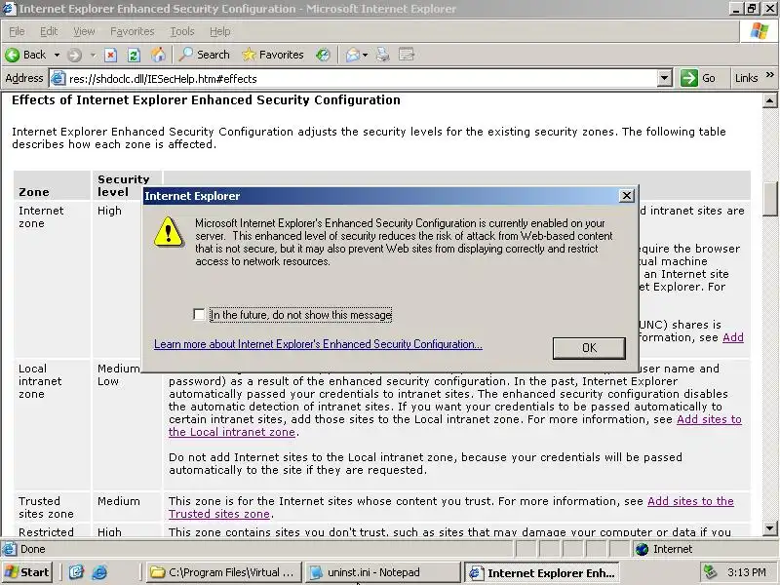Close the Internet Explorer dialog with X
780x585 pixels.
(x=627, y=196)
